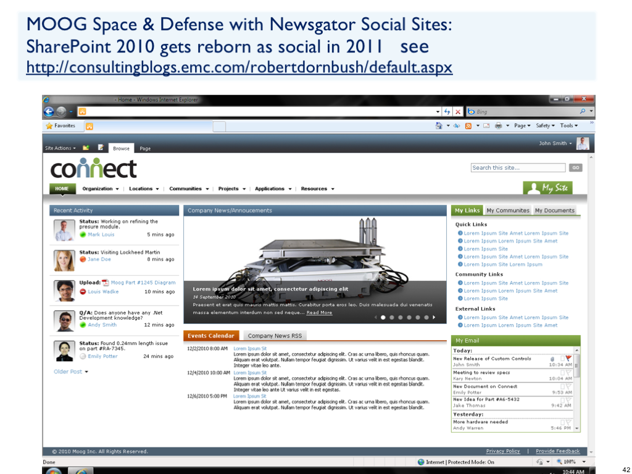Open the Locations navigation dropdown
Image resolution: width=632 pixels, height=474 pixels.
pyautogui.click(x=144, y=189)
